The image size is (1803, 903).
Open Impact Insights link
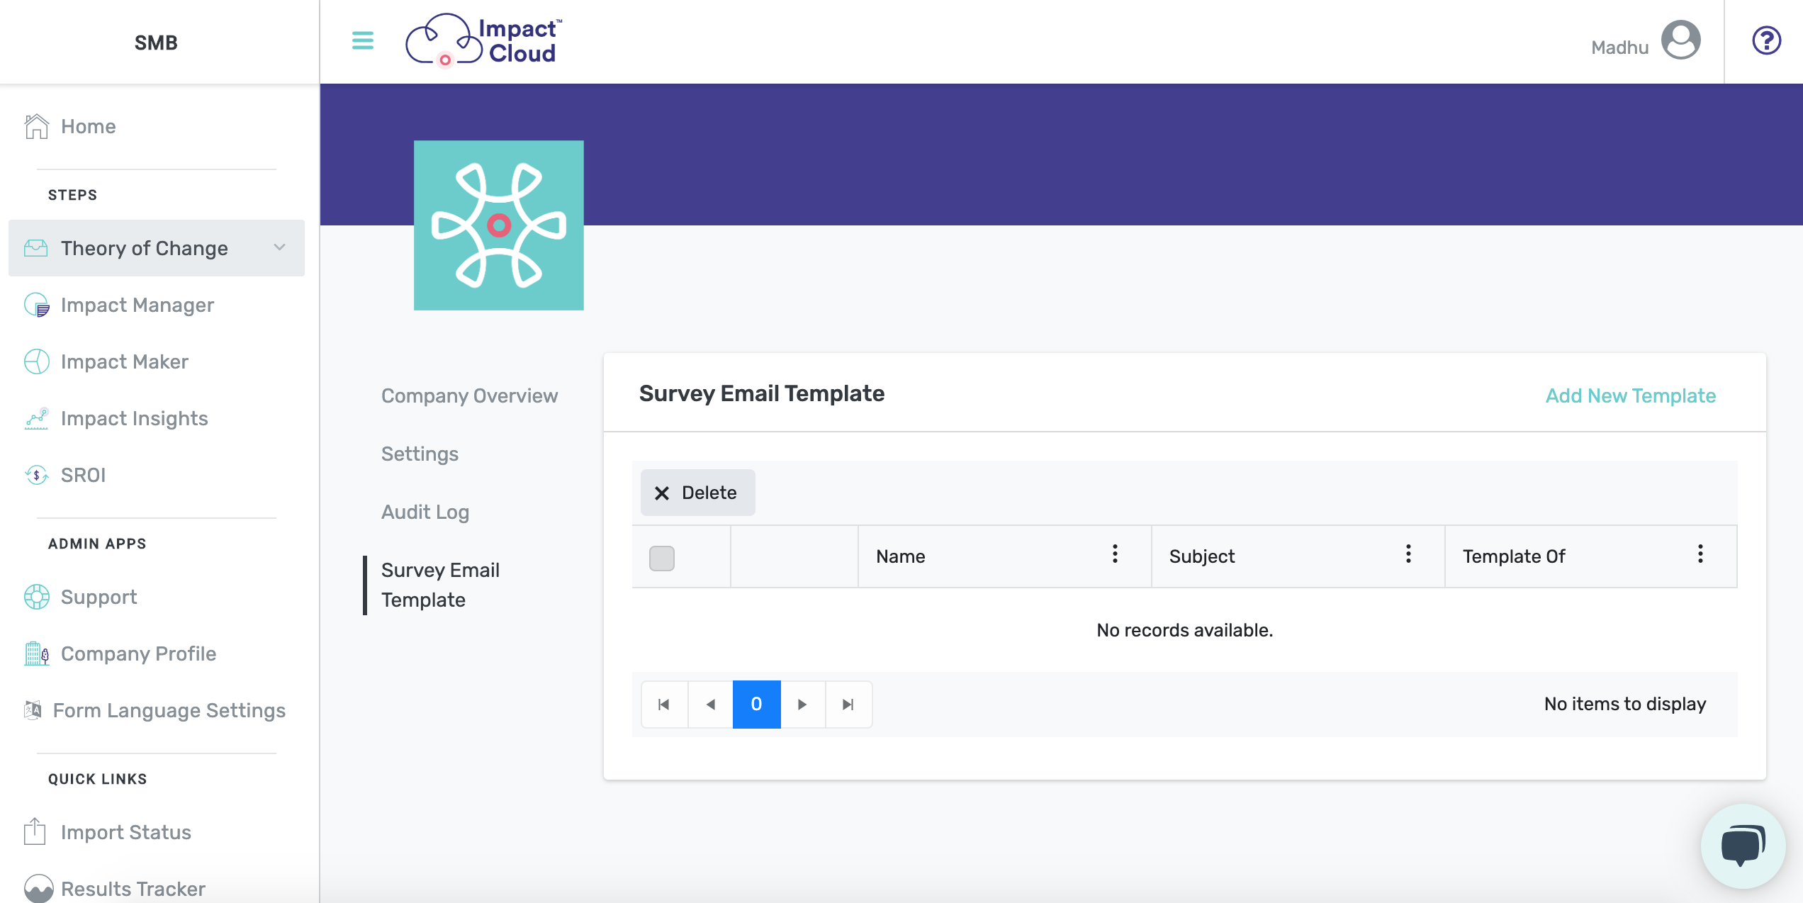coord(135,418)
